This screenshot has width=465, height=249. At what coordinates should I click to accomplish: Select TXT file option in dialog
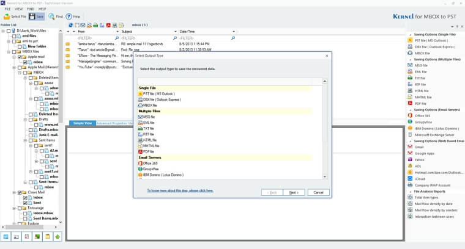click(x=146, y=129)
